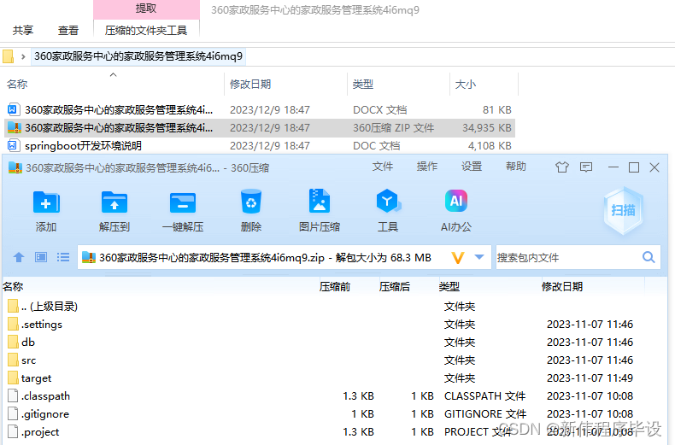This screenshot has width=675, height=445.
Task: Click the .gitignore file icon
Action: [x=14, y=414]
